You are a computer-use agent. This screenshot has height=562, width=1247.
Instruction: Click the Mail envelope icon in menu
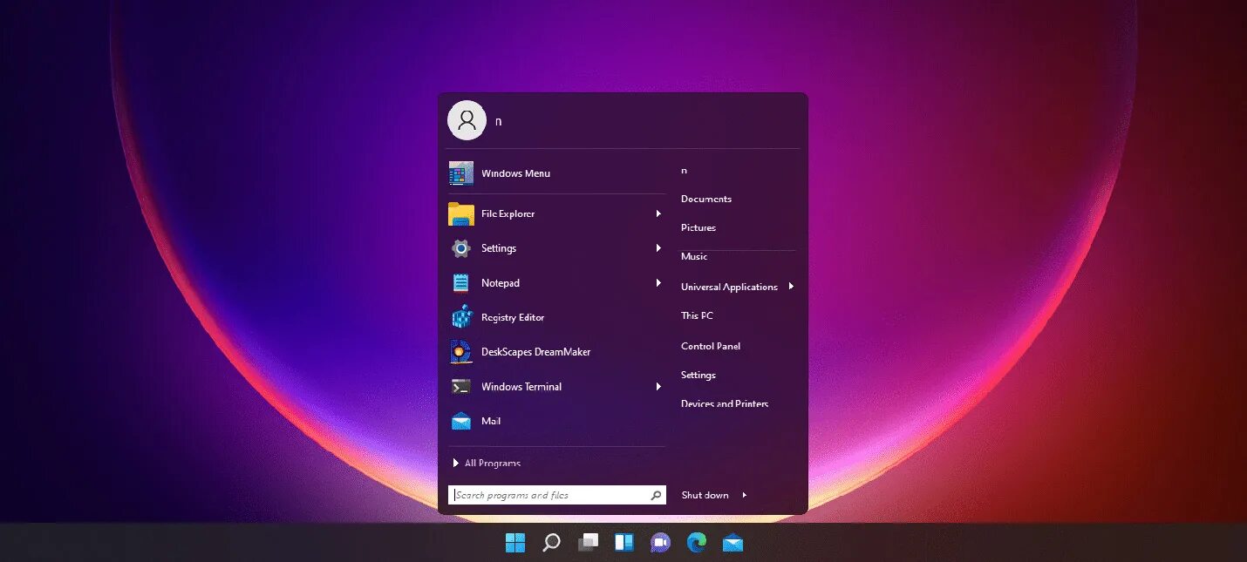pyautogui.click(x=461, y=422)
